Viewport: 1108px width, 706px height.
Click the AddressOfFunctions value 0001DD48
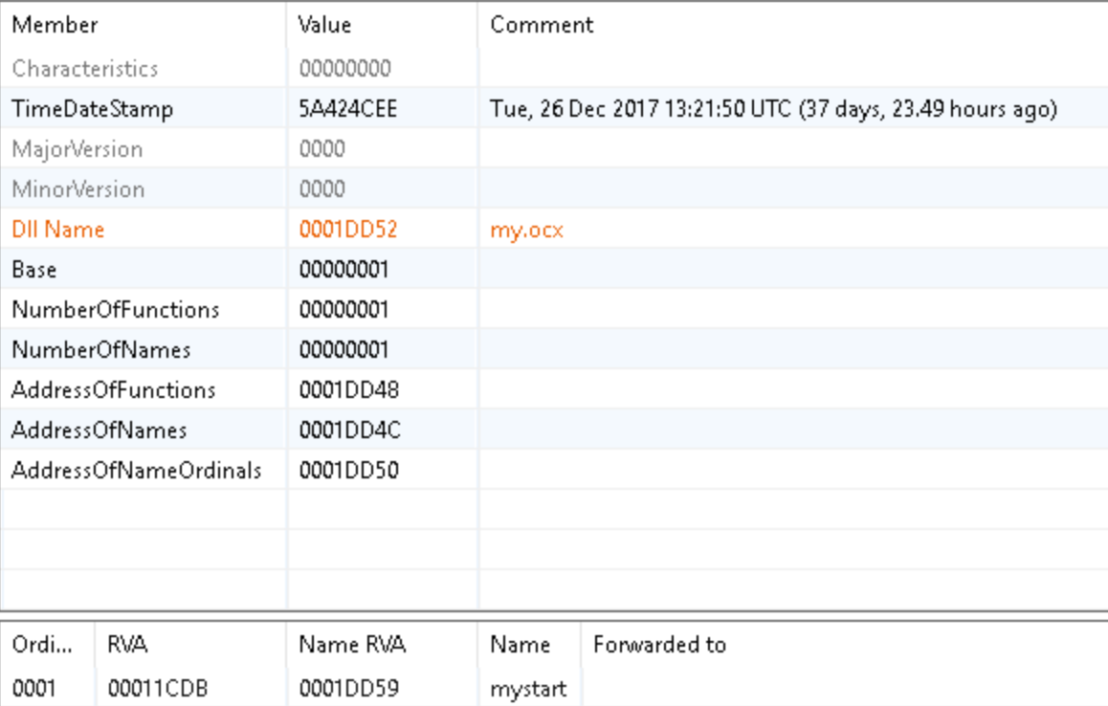point(348,390)
